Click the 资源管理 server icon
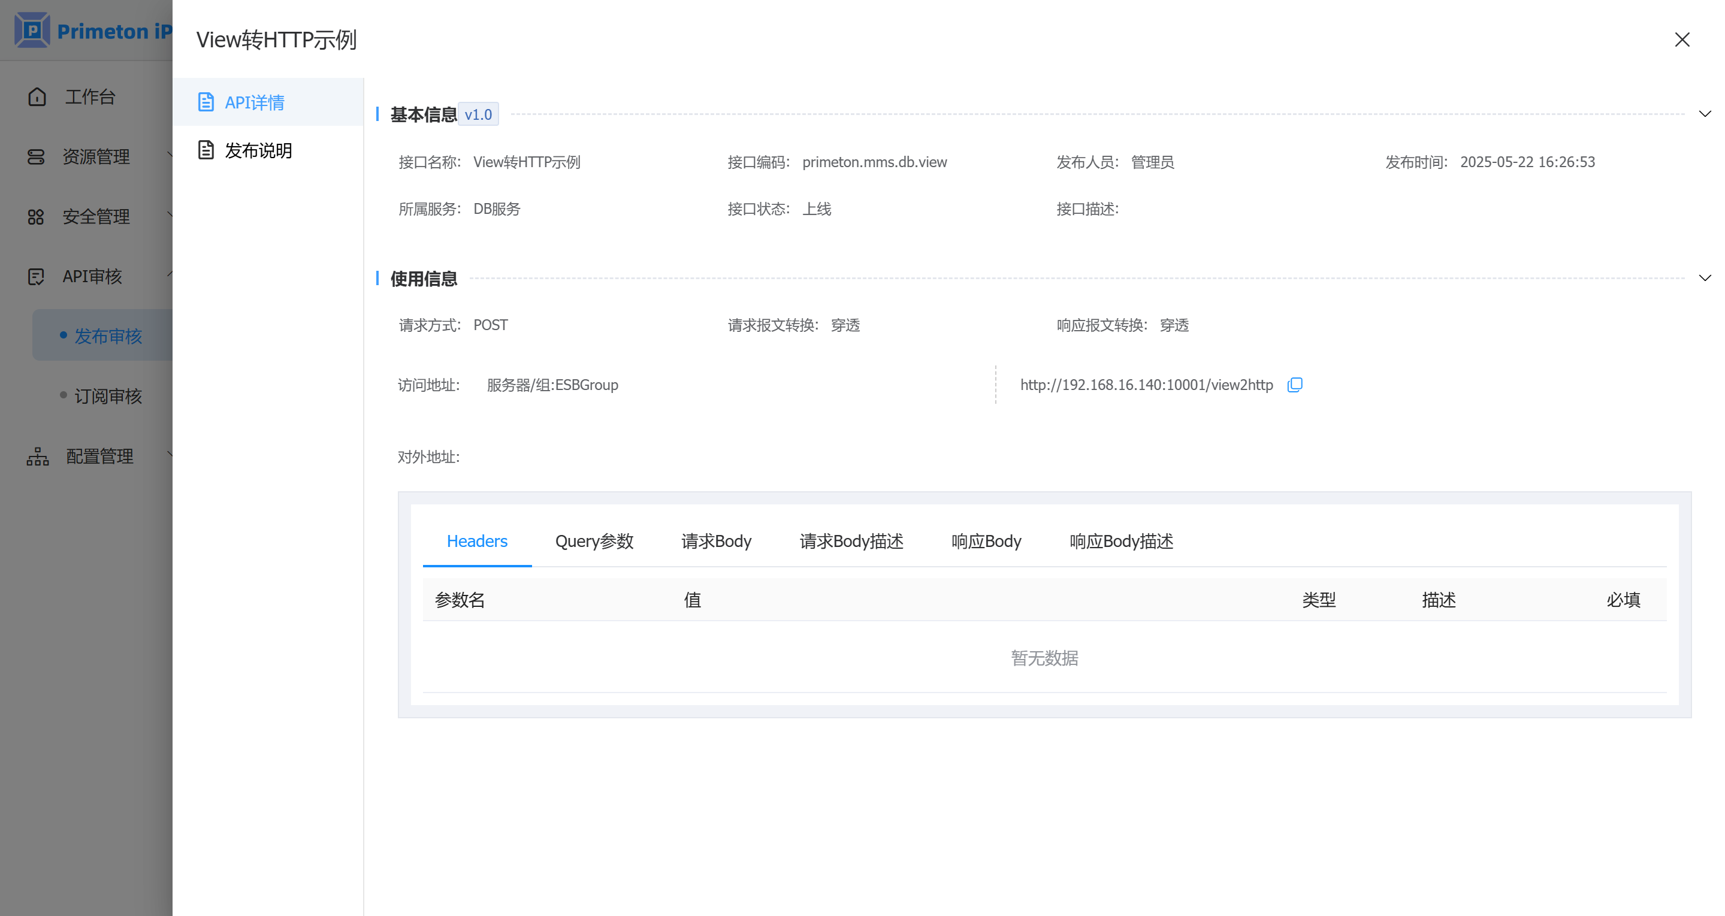This screenshot has width=1725, height=916. [35, 157]
